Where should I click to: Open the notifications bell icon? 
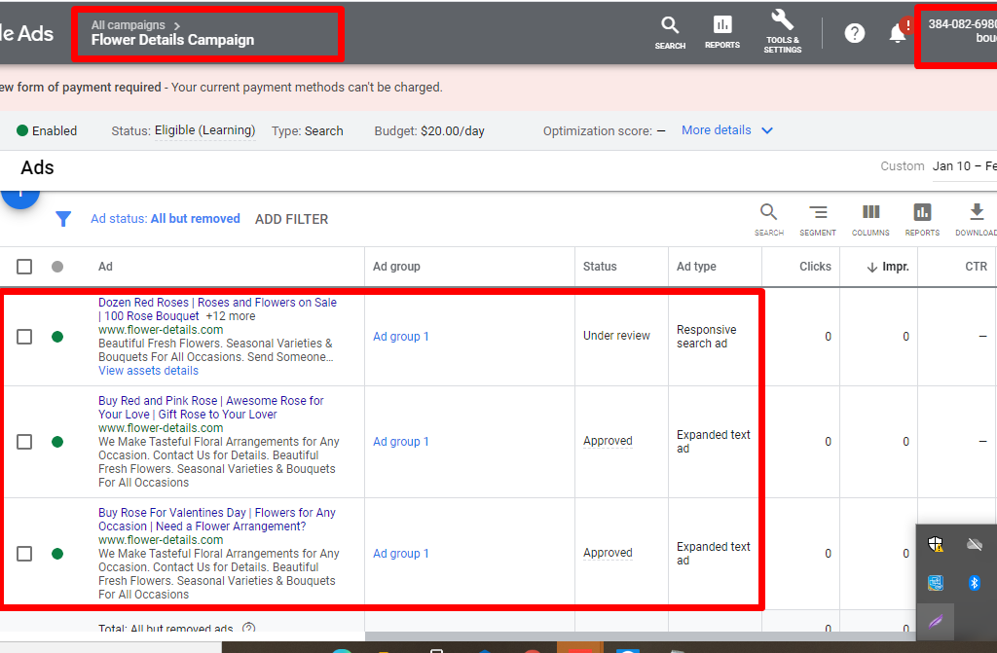(x=897, y=33)
